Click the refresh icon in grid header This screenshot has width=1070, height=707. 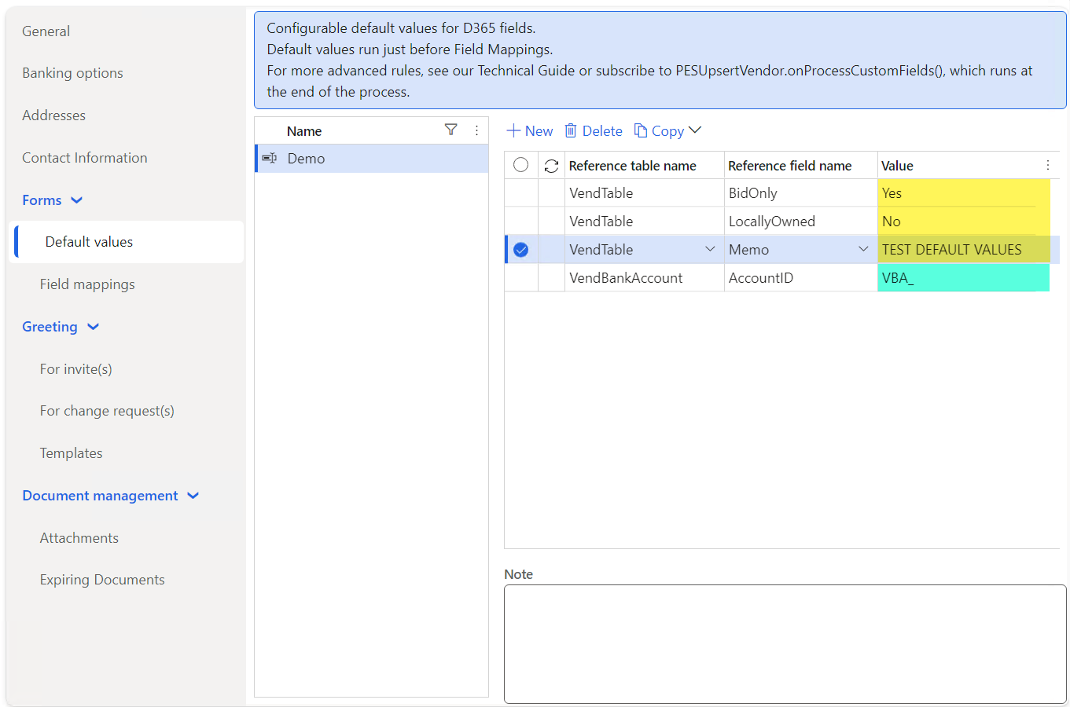pyautogui.click(x=551, y=166)
